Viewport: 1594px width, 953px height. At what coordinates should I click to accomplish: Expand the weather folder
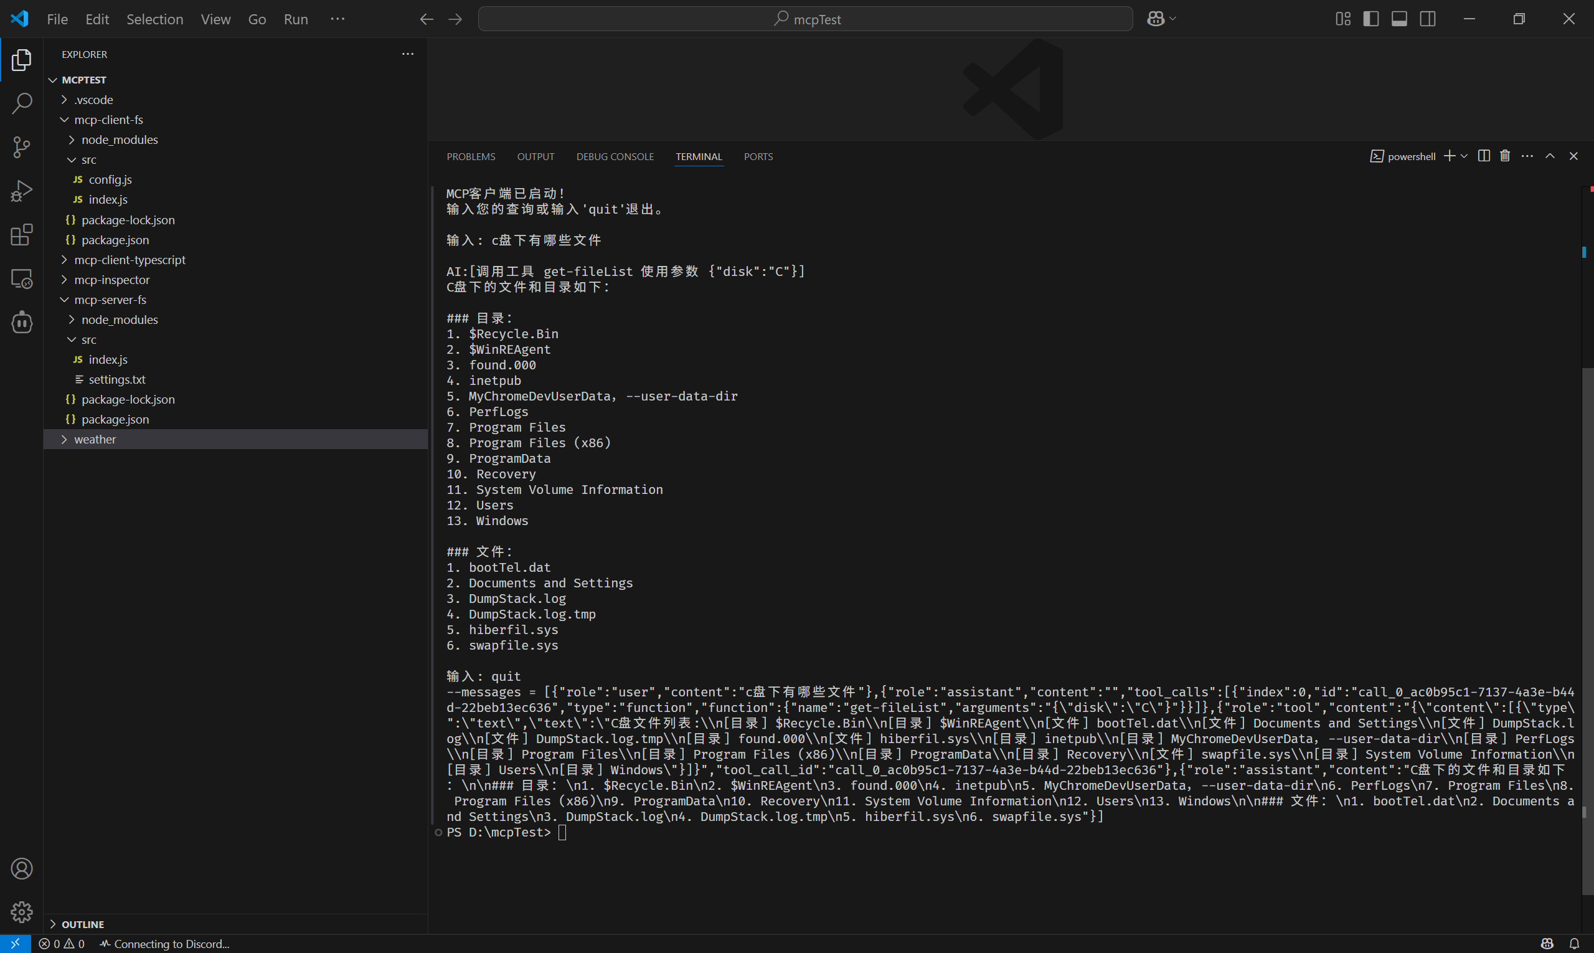click(x=95, y=439)
